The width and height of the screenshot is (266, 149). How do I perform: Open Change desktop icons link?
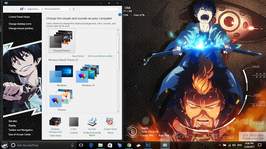20,24
